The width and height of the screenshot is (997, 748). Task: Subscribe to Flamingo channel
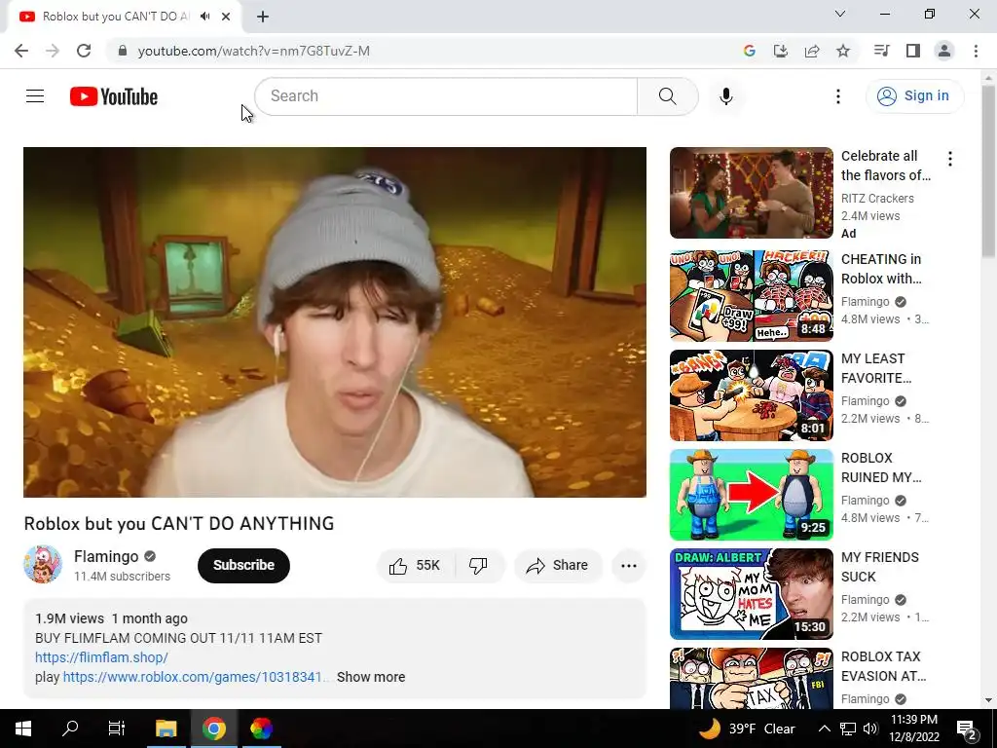point(243,566)
